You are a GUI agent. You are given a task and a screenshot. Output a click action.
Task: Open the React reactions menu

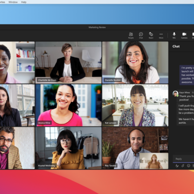(151, 35)
